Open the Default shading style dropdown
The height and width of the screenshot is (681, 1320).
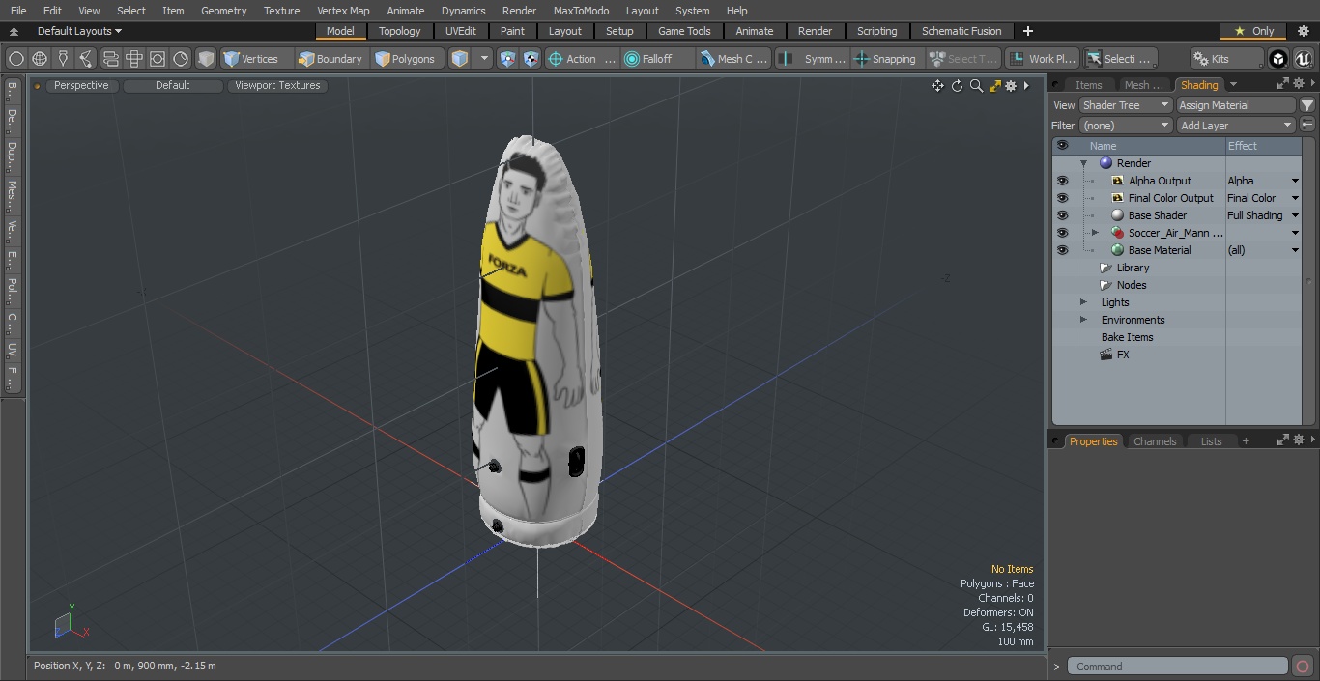click(x=172, y=85)
